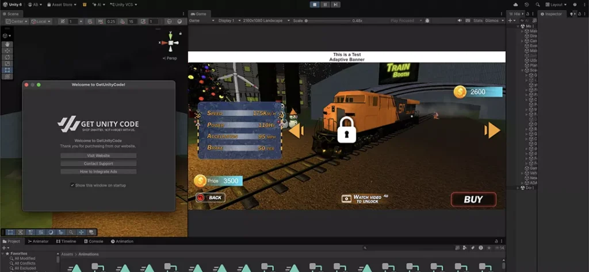Collapse the Favorites tree in Project panel
This screenshot has width=589, height=272.
click(3, 254)
